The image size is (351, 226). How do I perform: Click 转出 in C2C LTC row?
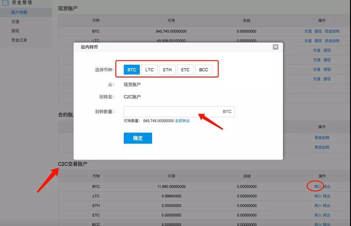click(327, 196)
